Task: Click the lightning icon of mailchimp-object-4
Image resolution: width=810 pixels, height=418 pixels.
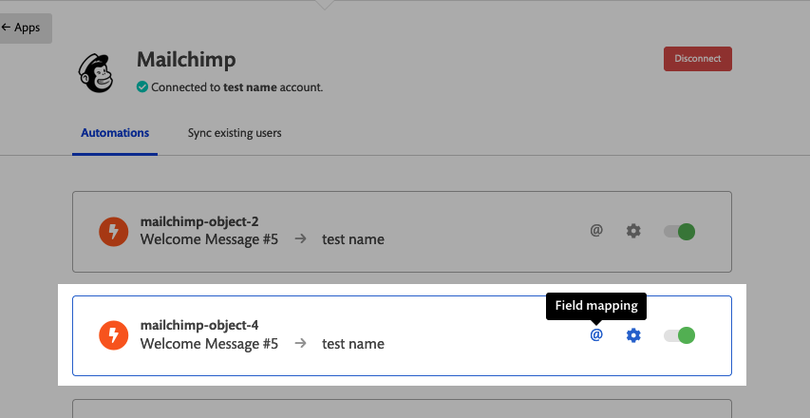Action: click(x=114, y=335)
